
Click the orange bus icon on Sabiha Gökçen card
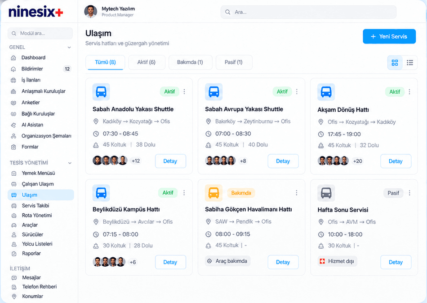pyautogui.click(x=214, y=193)
